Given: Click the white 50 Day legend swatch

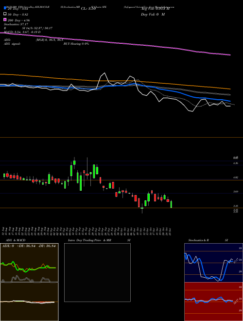Looking at the screenshot, I should [x=5, y=14].
